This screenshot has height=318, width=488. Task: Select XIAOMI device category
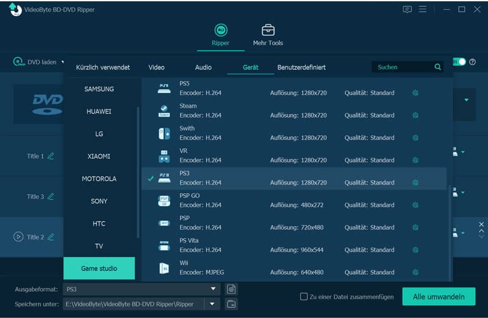tap(99, 156)
